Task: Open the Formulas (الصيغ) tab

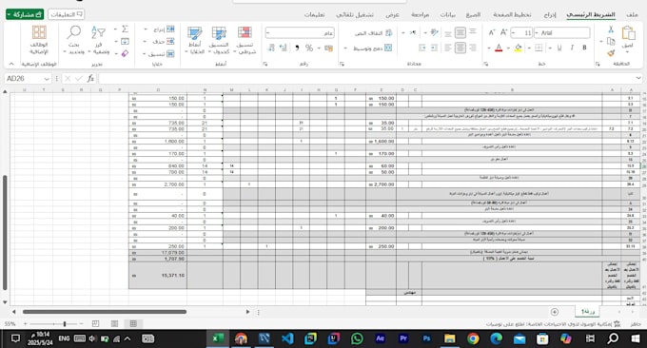Action: click(473, 14)
